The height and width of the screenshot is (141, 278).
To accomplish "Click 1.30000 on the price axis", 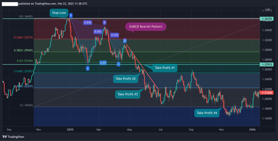I will click(267, 50).
